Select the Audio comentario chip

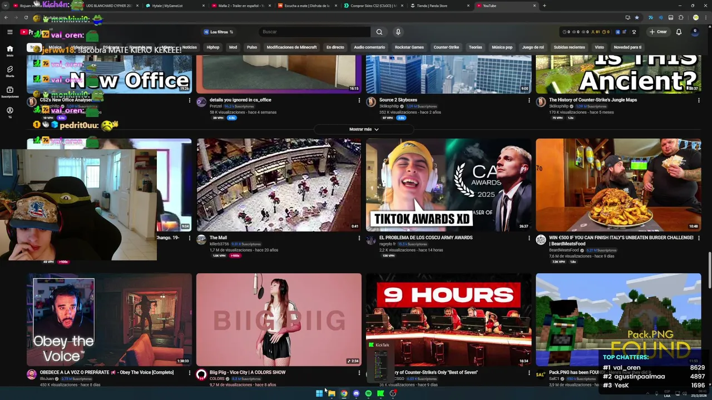click(369, 47)
